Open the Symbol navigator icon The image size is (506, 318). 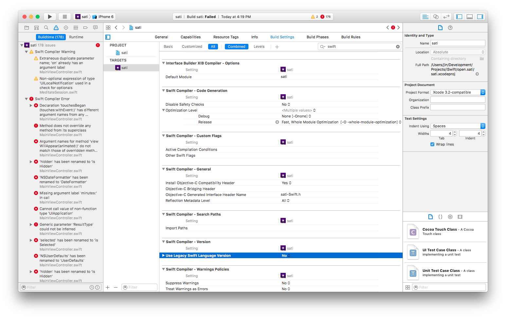(37, 27)
